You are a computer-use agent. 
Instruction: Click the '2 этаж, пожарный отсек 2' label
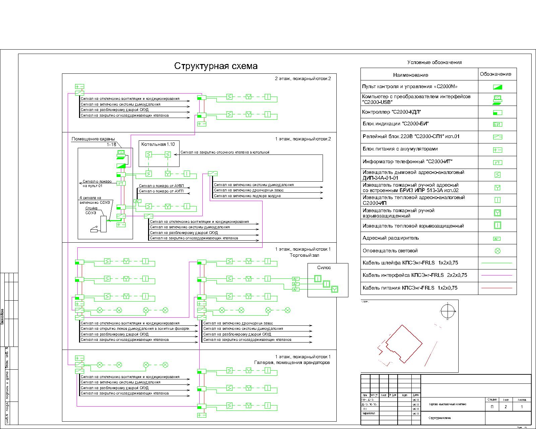pos(303,79)
